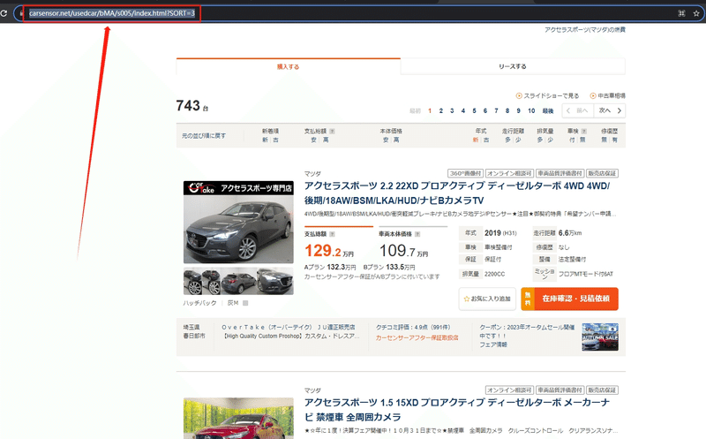
Task: Sort 走行距離 by 少 (least)
Action: (518, 140)
